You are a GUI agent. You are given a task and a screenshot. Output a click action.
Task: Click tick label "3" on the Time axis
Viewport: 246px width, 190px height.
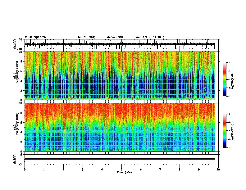(83, 170)
